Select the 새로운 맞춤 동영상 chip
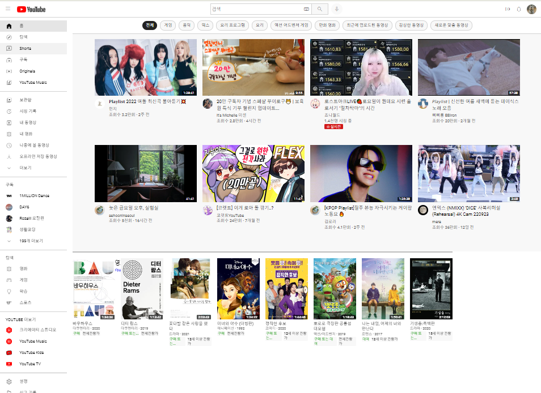541x393 pixels. [451, 25]
